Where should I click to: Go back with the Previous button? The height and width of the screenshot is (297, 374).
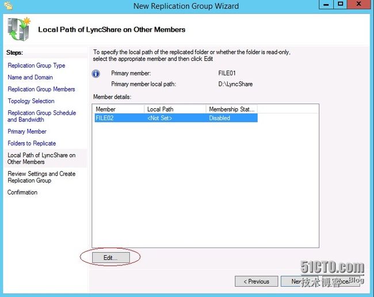[257, 281]
